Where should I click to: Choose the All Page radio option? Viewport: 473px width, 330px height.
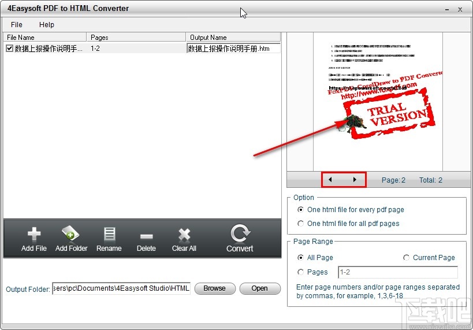(x=300, y=258)
